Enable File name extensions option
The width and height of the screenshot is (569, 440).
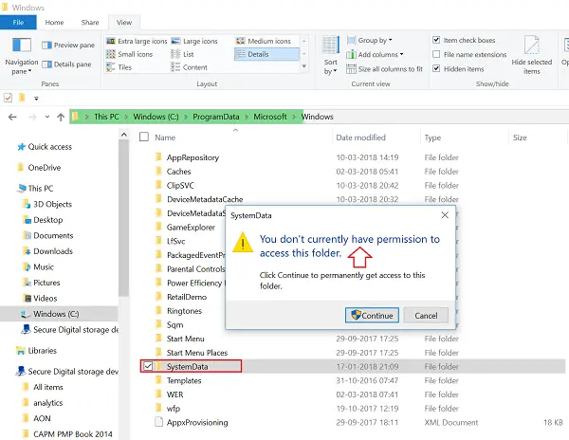(x=436, y=54)
